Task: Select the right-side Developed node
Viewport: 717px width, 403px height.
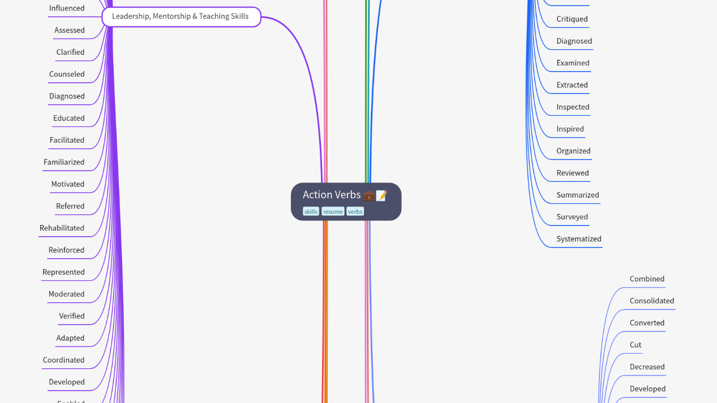Action: (648, 389)
